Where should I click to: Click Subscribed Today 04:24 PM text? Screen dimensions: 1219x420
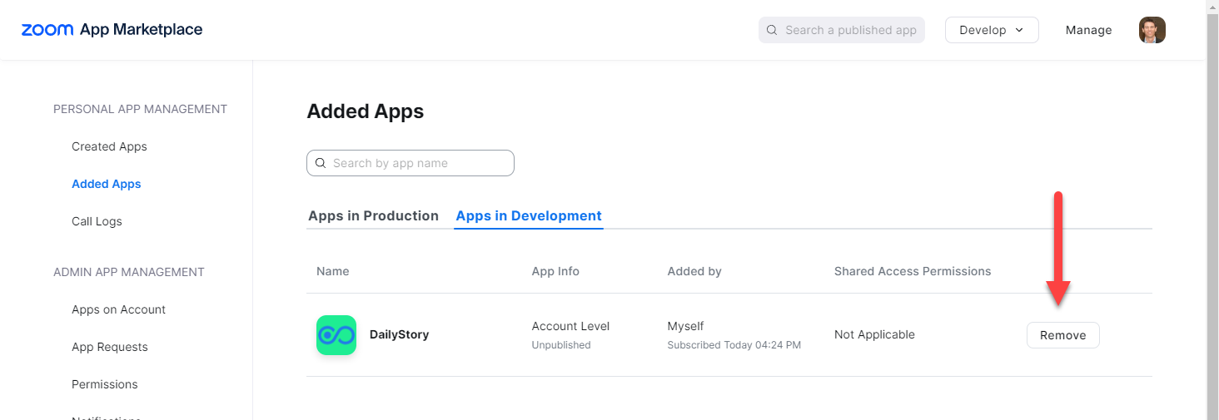tap(734, 345)
